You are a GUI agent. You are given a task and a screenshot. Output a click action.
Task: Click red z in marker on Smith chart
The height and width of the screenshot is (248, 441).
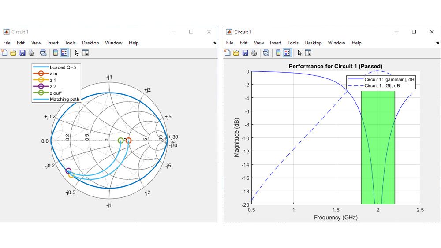pyautogui.click(x=128, y=141)
